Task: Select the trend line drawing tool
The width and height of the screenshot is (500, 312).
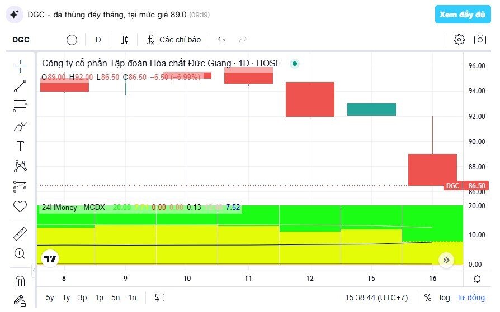Action: pos(20,86)
